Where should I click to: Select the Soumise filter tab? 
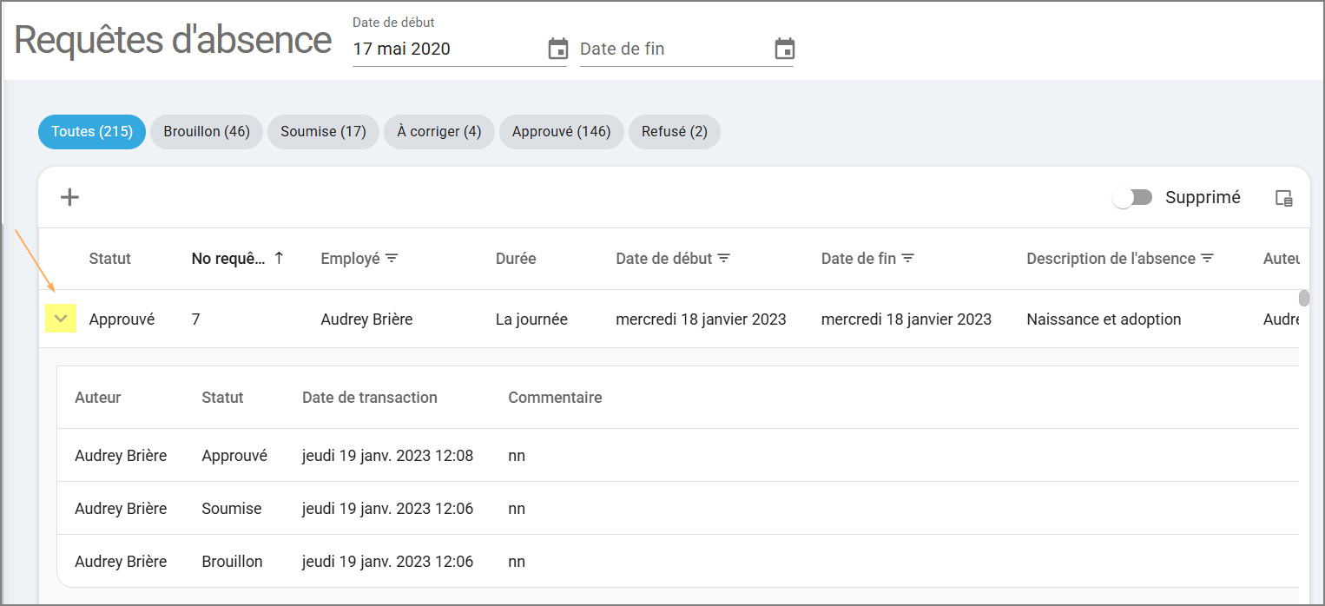pos(323,132)
